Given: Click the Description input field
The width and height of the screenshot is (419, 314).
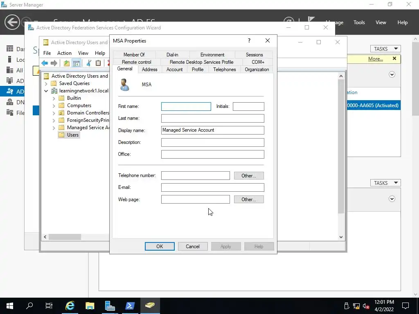Looking at the screenshot, I should (x=212, y=142).
